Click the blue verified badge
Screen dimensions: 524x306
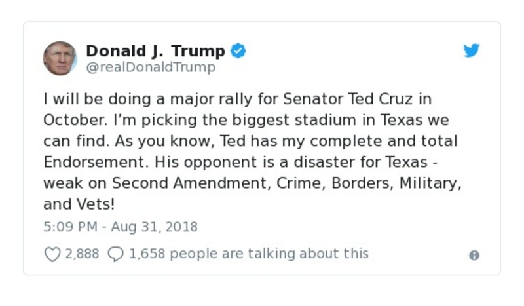(238, 51)
